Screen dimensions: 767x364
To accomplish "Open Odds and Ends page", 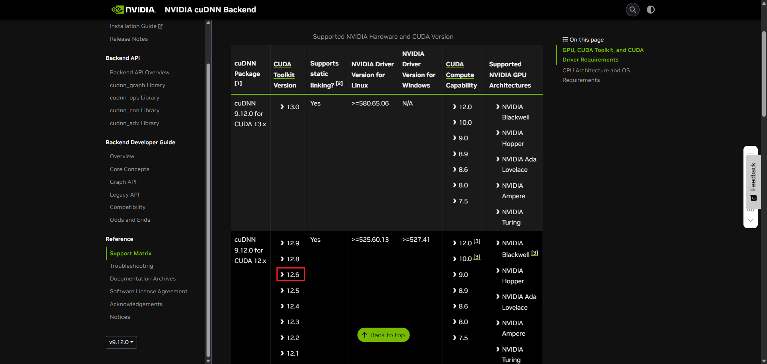I will point(130,220).
